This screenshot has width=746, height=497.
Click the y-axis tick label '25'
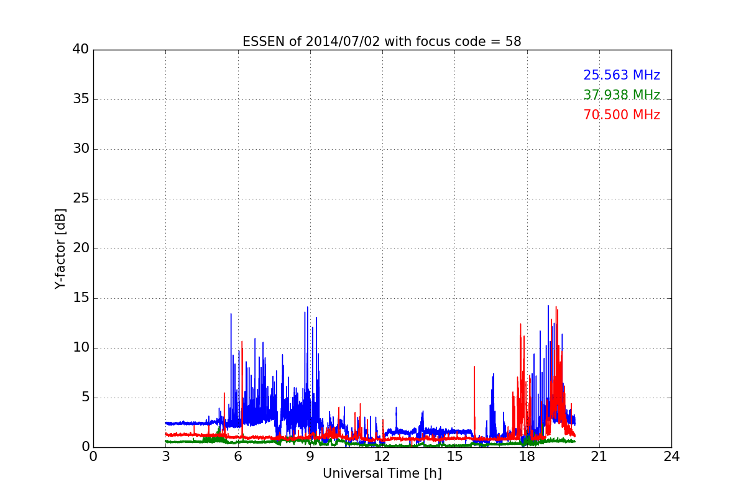point(81,199)
